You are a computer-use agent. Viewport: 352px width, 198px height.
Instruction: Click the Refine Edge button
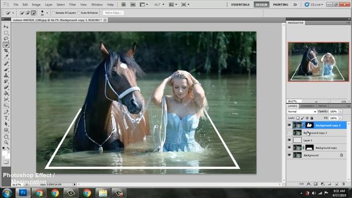pos(113,13)
